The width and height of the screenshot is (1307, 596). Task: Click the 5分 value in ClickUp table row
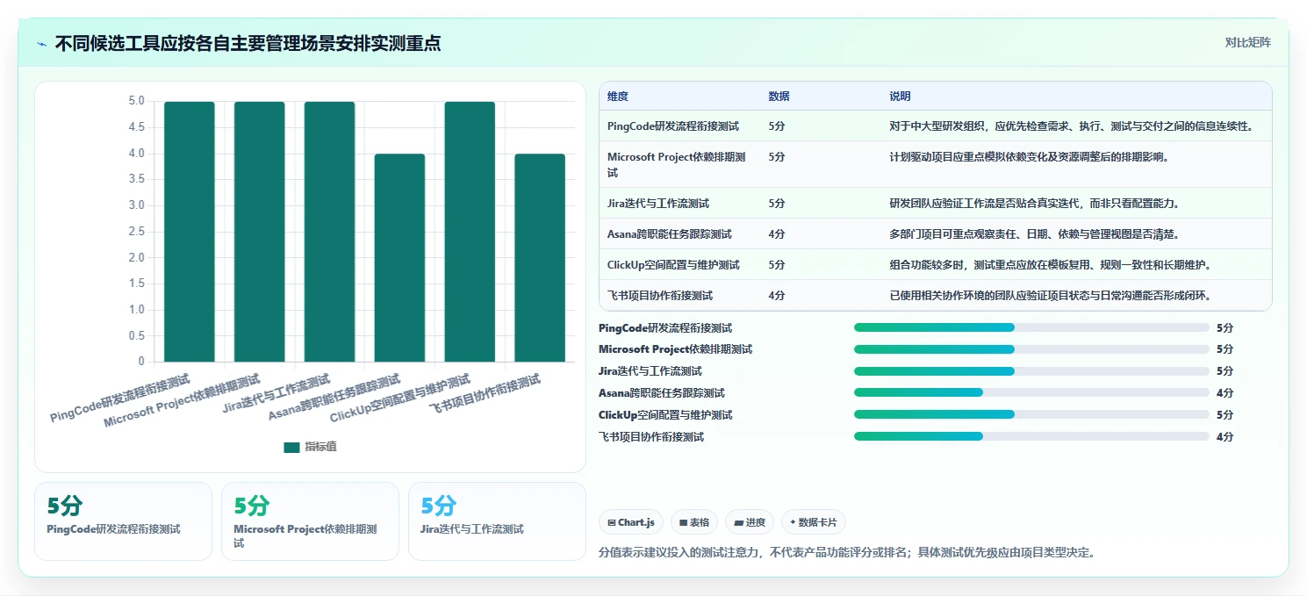click(776, 265)
